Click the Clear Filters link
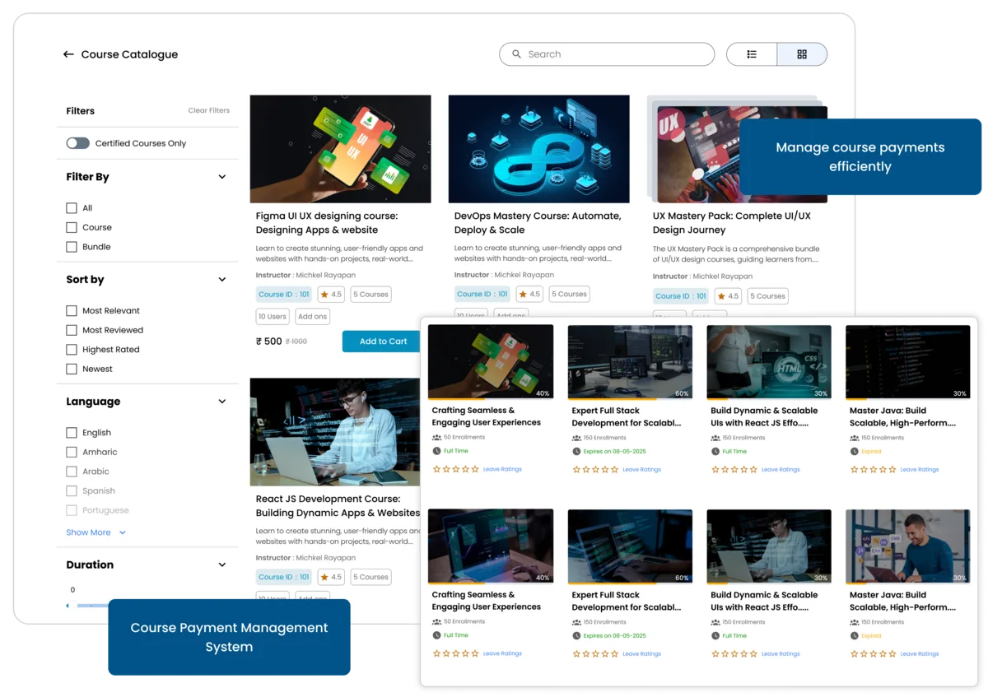The height and width of the screenshot is (697, 988). (208, 110)
